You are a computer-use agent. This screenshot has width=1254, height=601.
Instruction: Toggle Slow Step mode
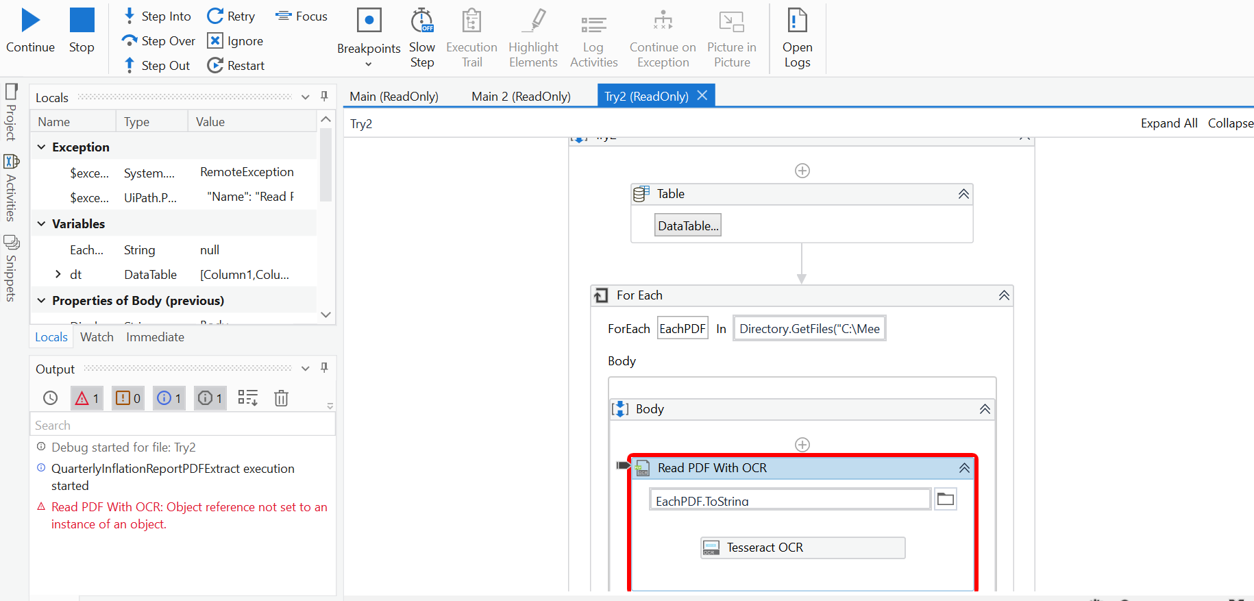[x=422, y=38]
